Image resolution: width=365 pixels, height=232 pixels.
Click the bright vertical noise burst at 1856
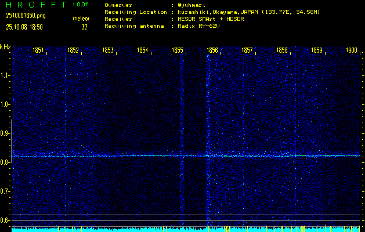click(x=208, y=140)
